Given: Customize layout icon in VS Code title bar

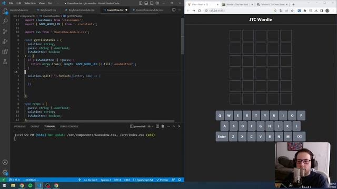Looking at the screenshot, I should pos(157,3).
